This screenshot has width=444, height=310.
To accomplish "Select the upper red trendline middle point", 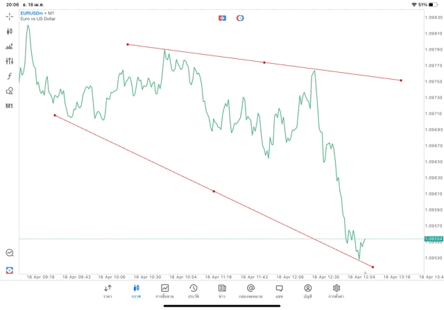I will tap(264, 62).
